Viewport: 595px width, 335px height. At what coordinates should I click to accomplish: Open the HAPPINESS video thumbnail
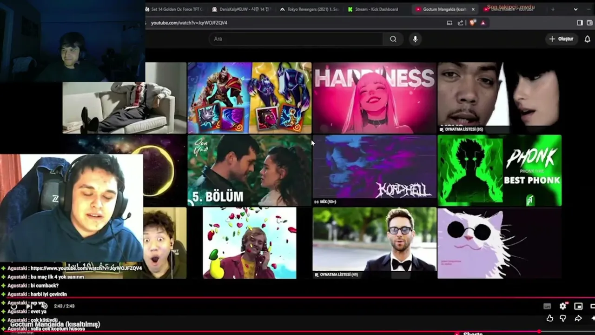(x=375, y=98)
